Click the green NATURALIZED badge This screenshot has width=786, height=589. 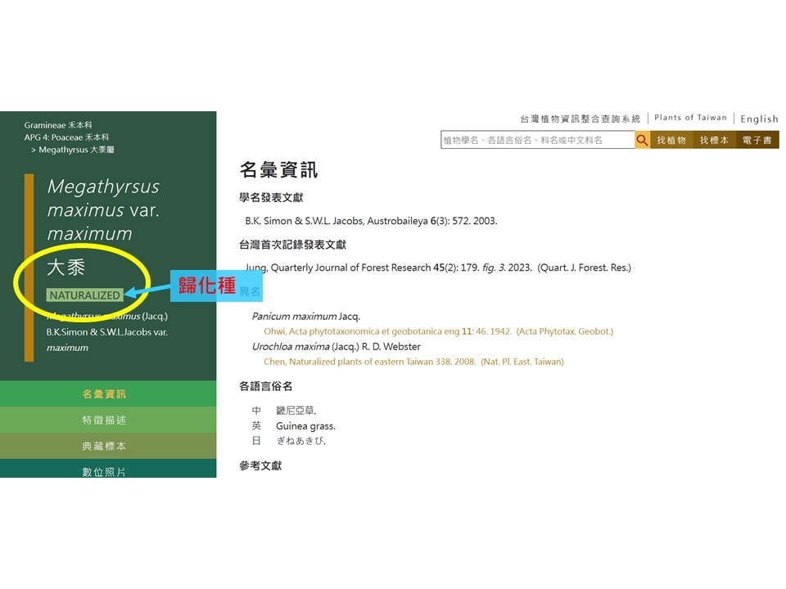pyautogui.click(x=84, y=294)
